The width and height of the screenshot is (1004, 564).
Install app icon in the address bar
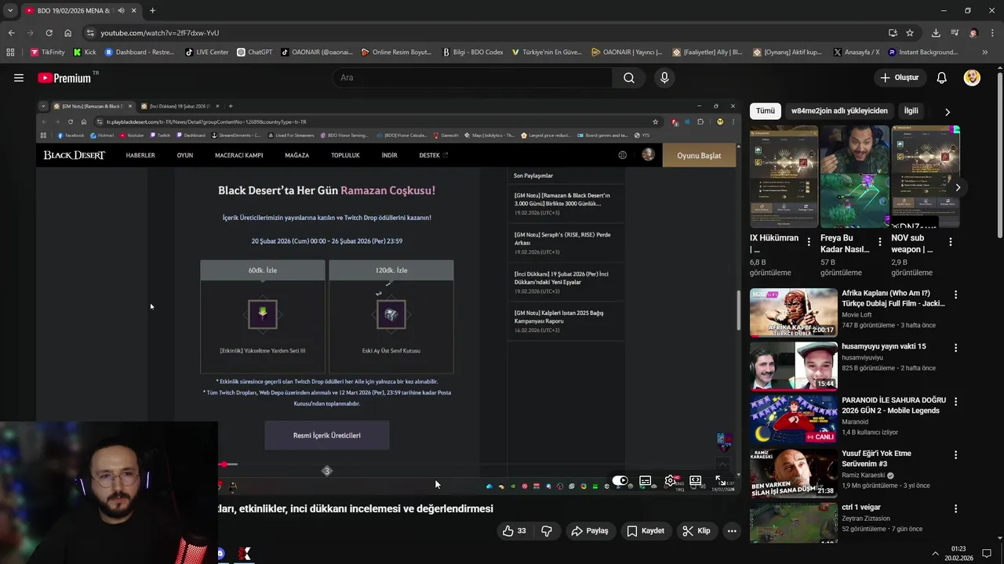(893, 33)
